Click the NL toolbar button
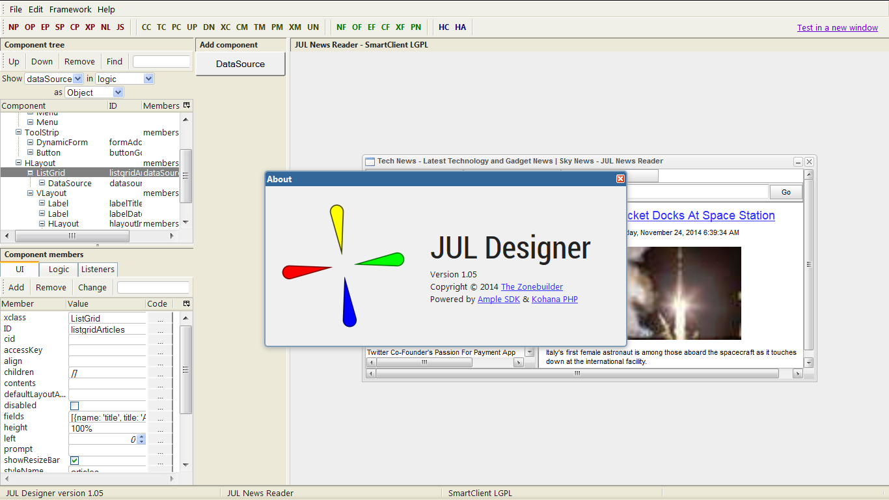 point(105,27)
